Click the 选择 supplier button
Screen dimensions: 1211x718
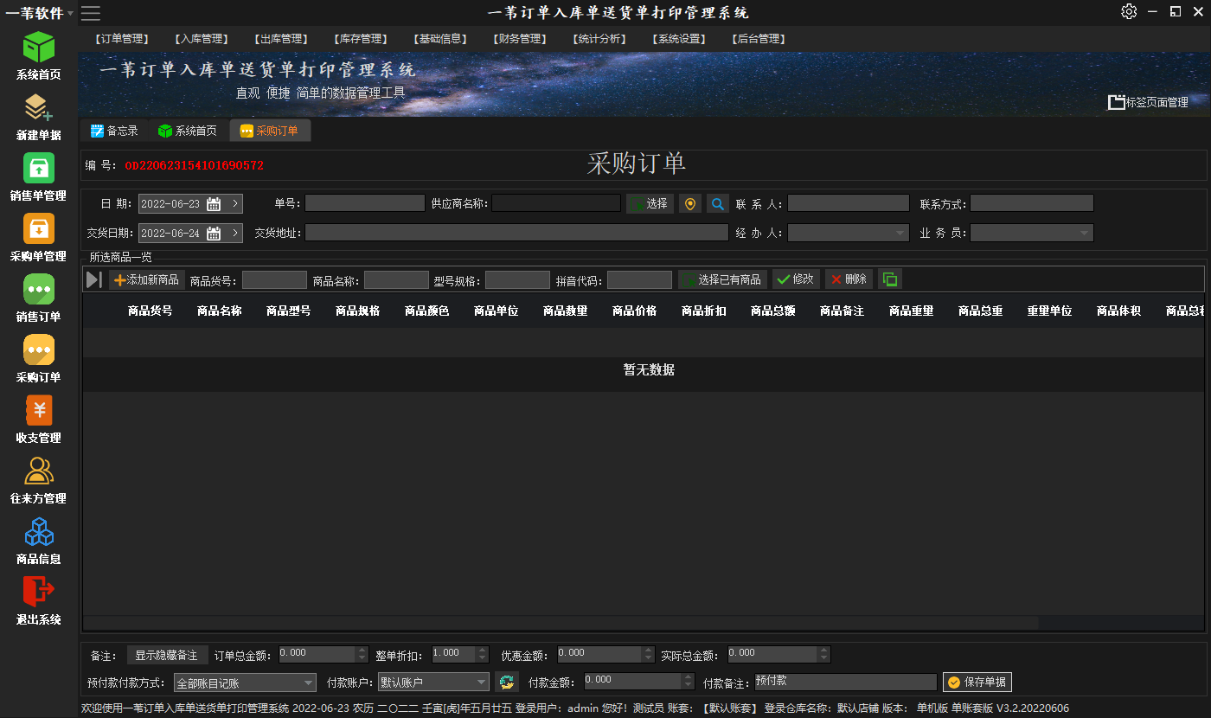tap(650, 204)
